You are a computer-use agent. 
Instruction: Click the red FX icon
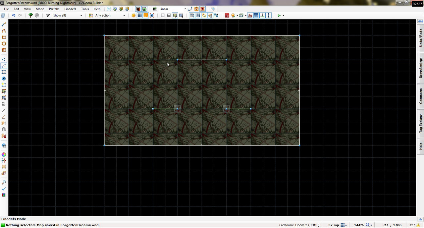(227, 16)
